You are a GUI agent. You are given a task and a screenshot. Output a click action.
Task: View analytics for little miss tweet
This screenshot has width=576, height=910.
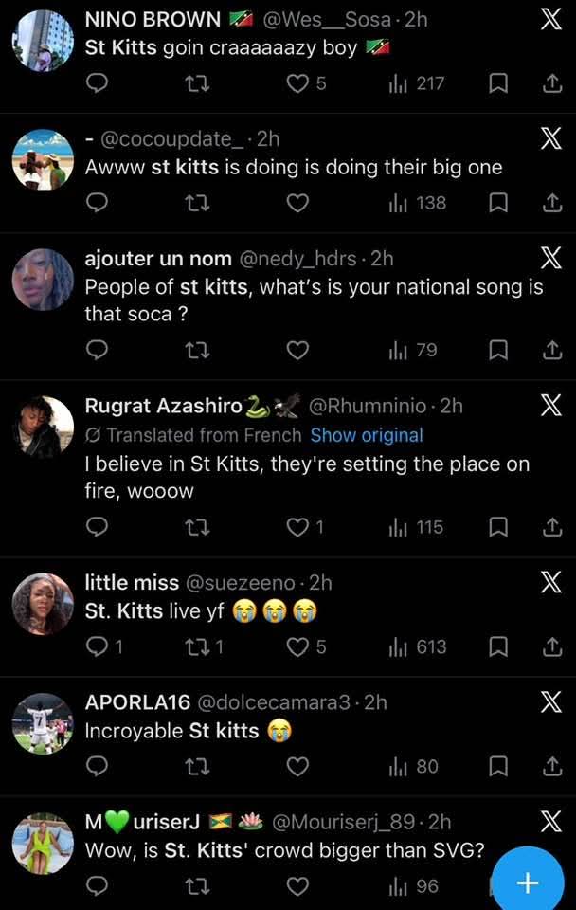[418, 646]
